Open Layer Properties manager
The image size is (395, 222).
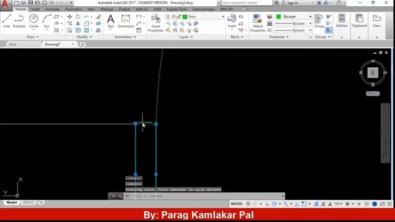coord(156,23)
